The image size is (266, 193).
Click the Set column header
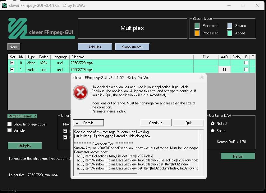pyautogui.click(x=12, y=57)
